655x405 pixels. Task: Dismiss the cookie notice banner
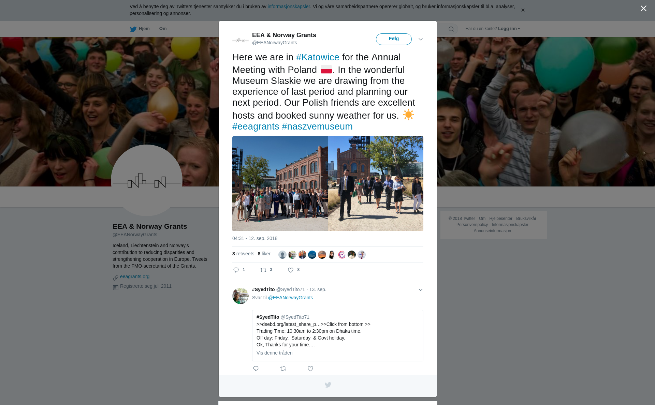coord(523,10)
